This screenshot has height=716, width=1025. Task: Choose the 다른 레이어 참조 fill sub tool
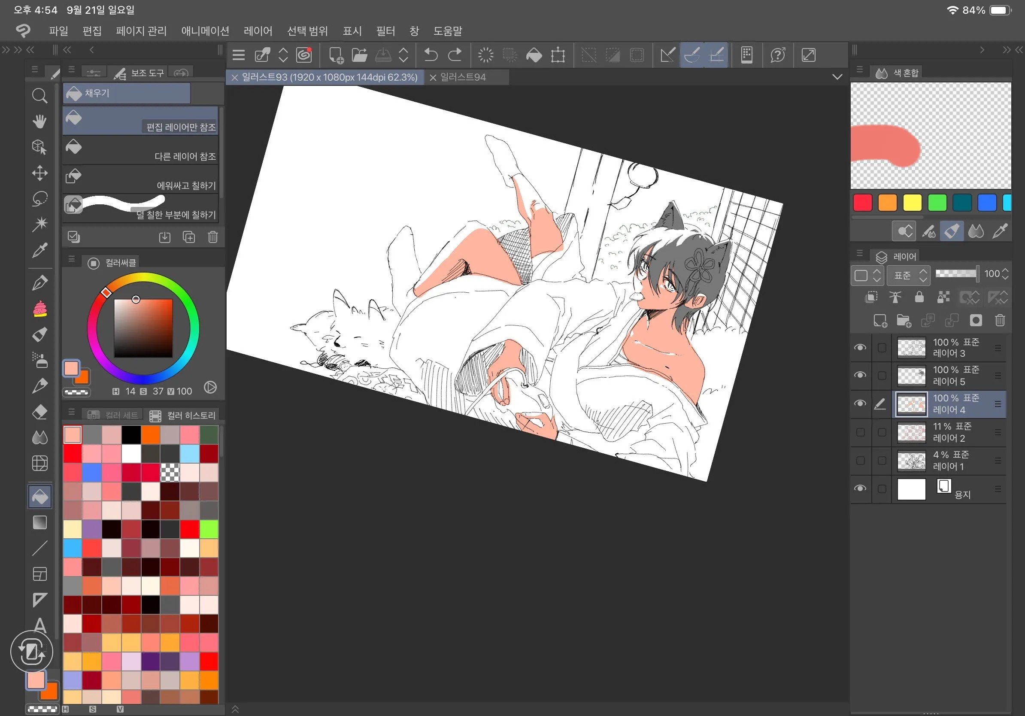(x=140, y=150)
